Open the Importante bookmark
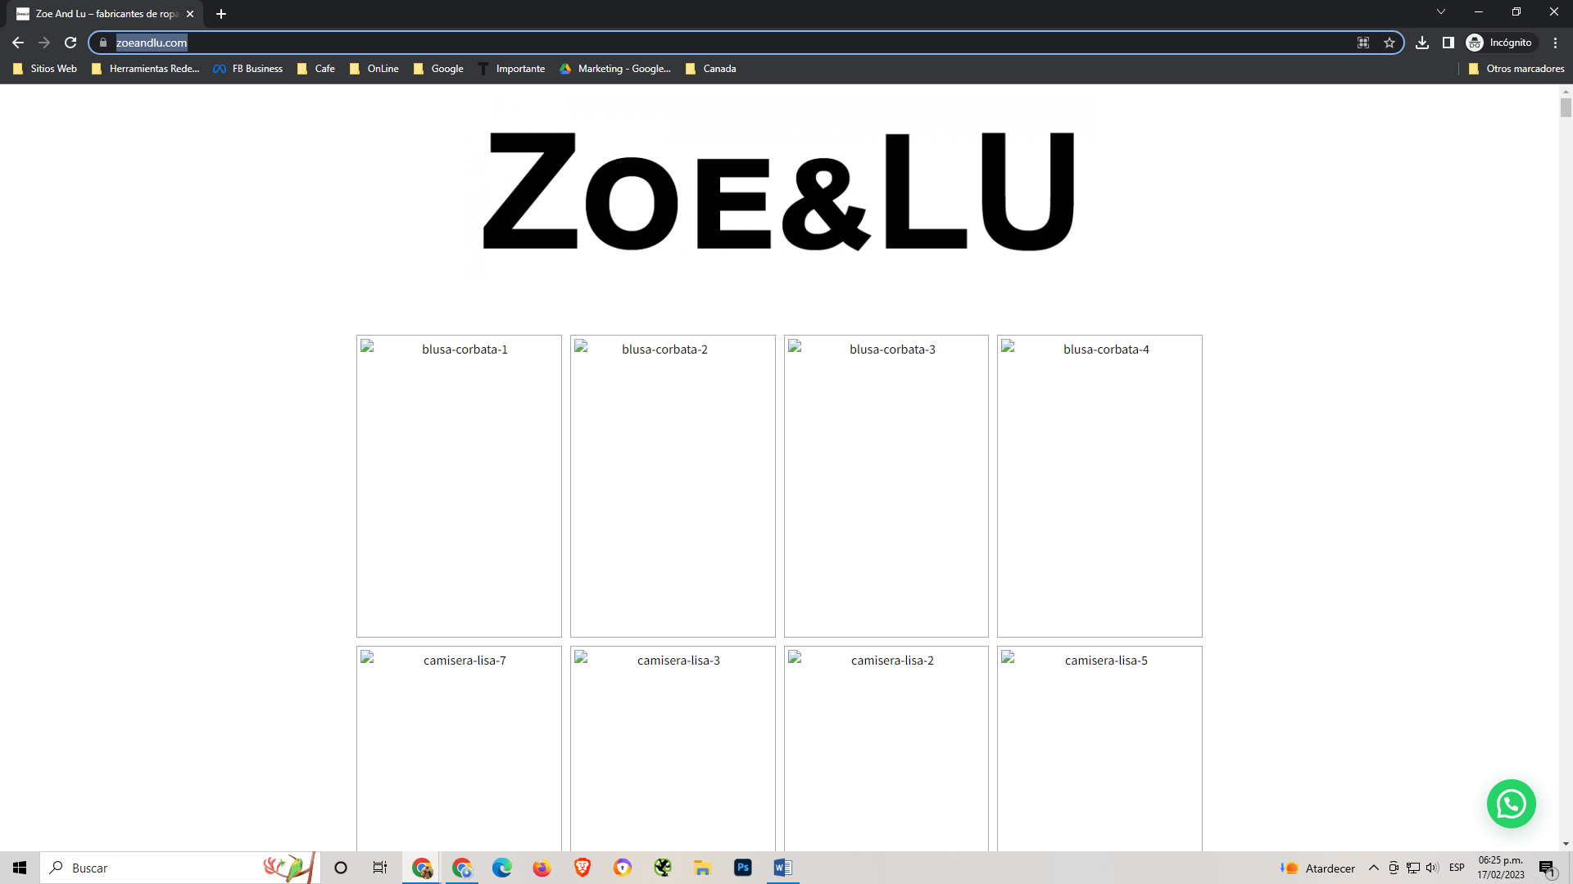This screenshot has height=884, width=1573. [511, 69]
